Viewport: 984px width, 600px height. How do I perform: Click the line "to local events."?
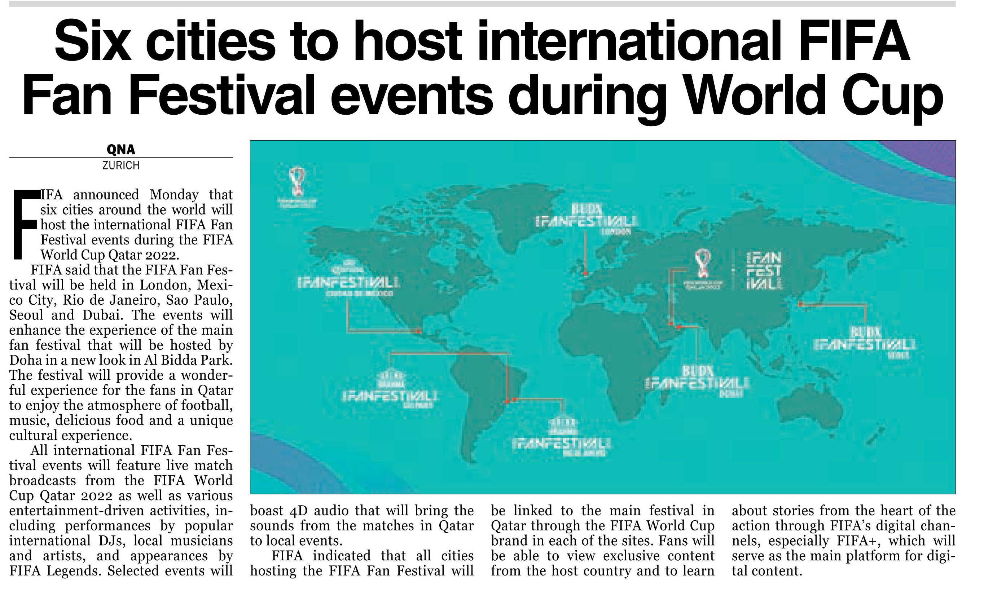point(296,541)
